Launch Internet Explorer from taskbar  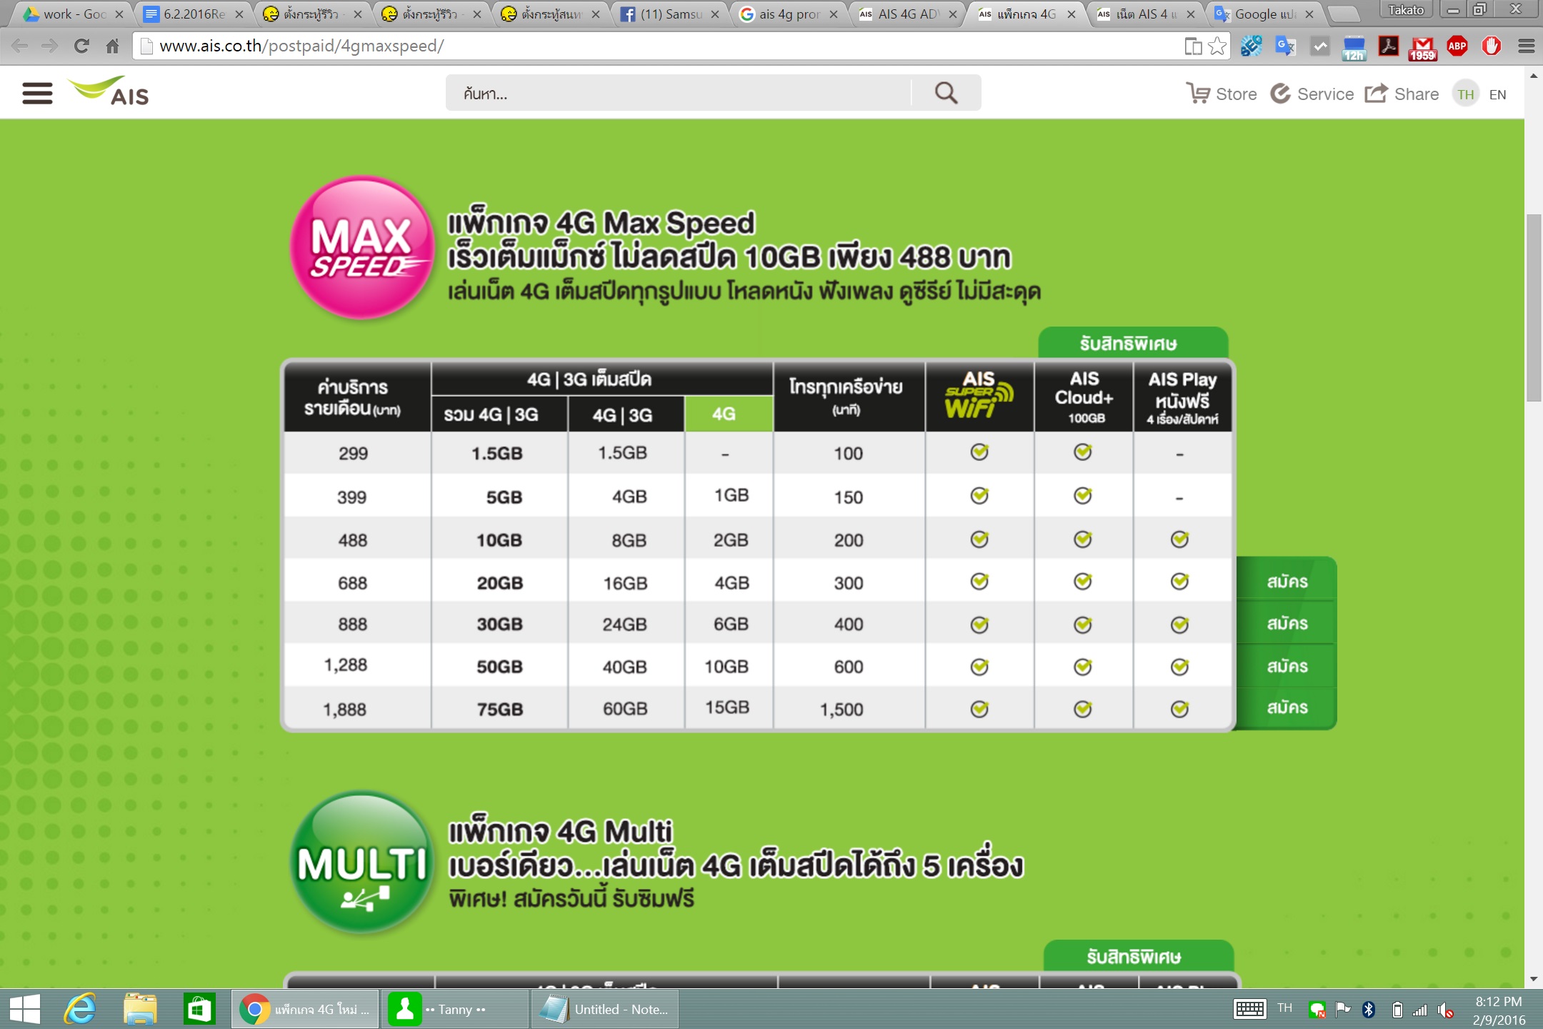[x=81, y=1009]
